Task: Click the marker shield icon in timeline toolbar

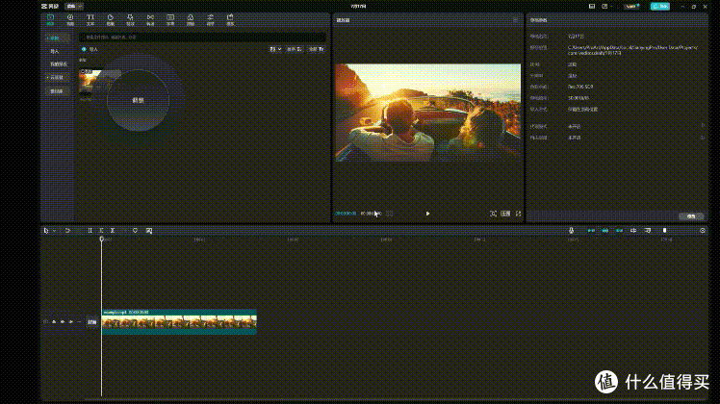Action: (x=135, y=231)
